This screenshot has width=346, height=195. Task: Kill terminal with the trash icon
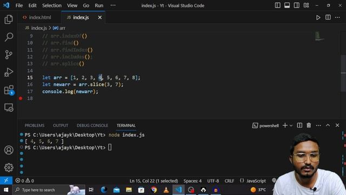point(309,125)
